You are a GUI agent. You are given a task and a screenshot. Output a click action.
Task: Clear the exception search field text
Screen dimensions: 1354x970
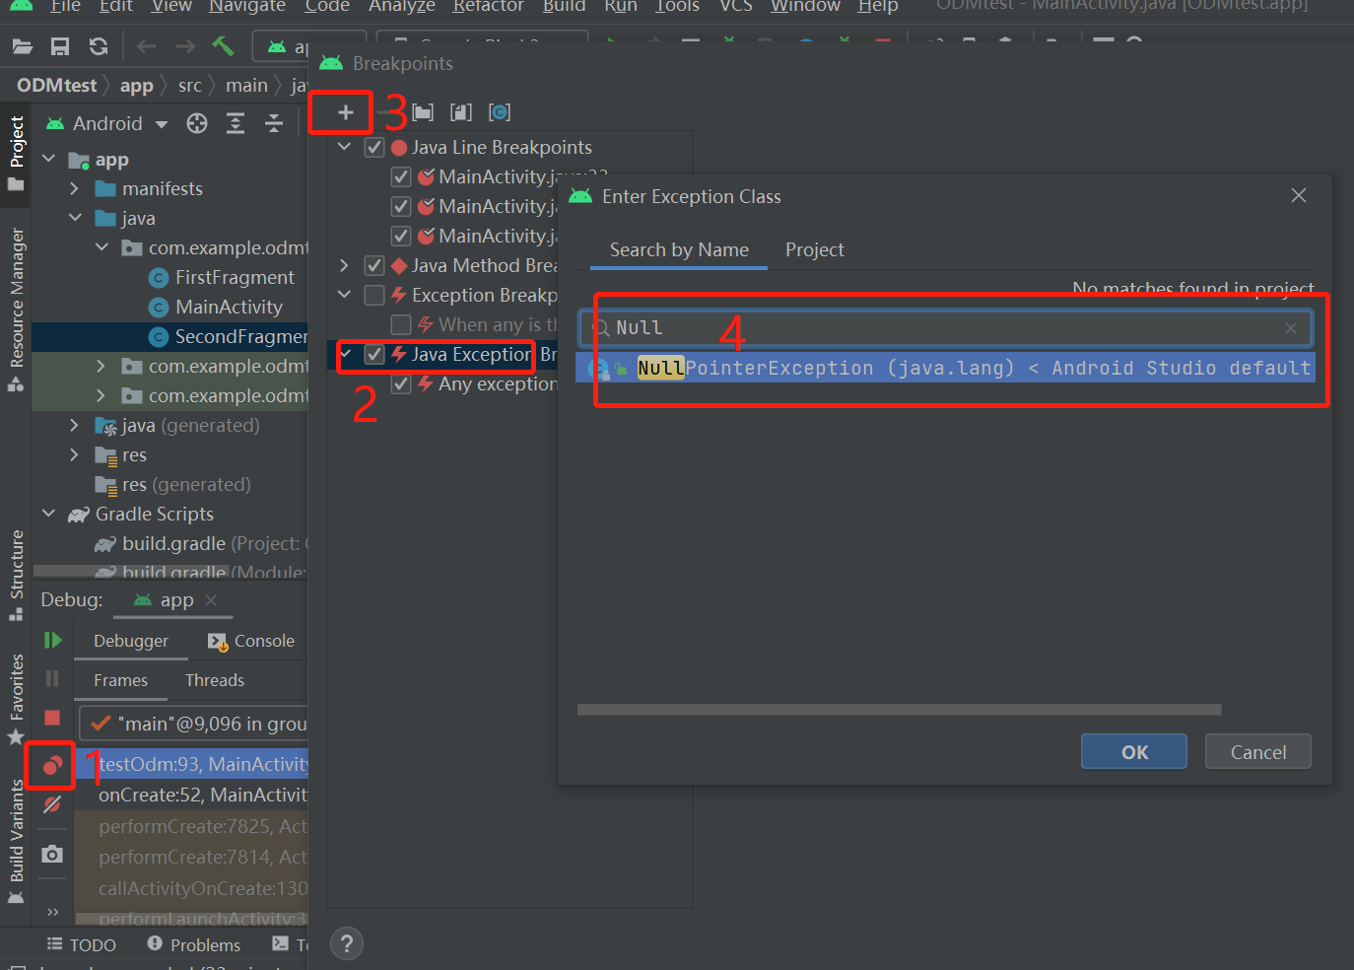pos(1291,328)
